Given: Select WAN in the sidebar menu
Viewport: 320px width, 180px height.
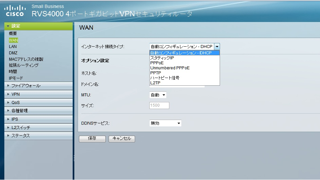Looking at the screenshot, I should [x=13, y=40].
